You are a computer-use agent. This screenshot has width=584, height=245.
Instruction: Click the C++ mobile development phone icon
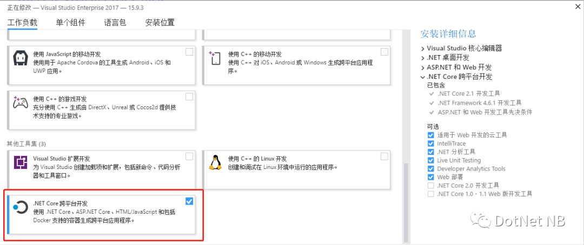coord(215,58)
